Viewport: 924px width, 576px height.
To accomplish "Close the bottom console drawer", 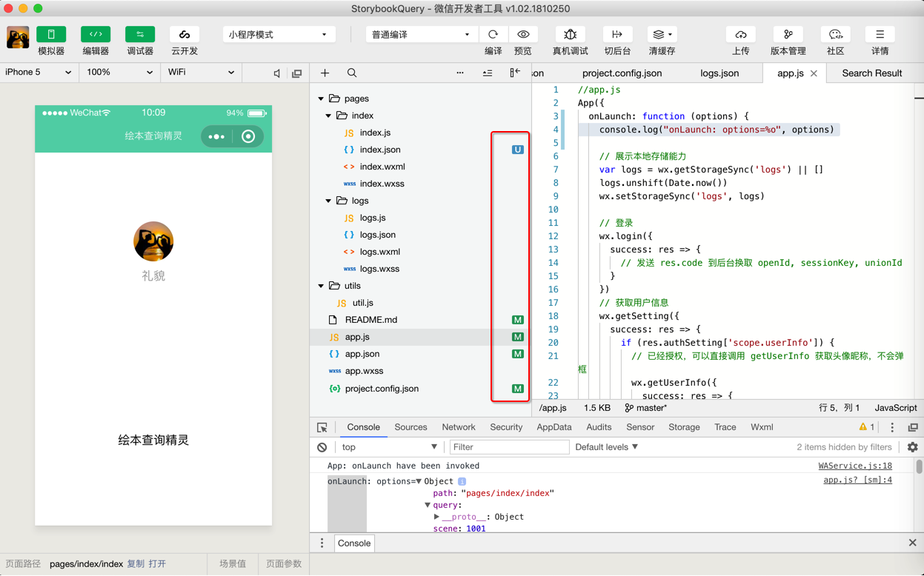I will click(912, 543).
